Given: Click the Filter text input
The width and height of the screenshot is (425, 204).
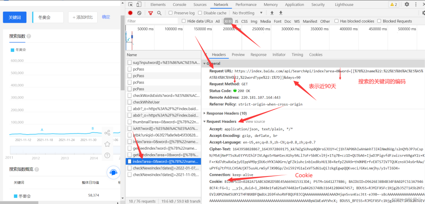Looking at the screenshot, I should coord(152,21).
